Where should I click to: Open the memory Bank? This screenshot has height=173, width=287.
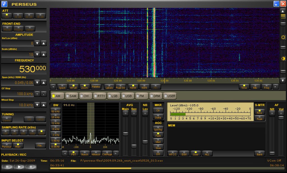point(260,153)
